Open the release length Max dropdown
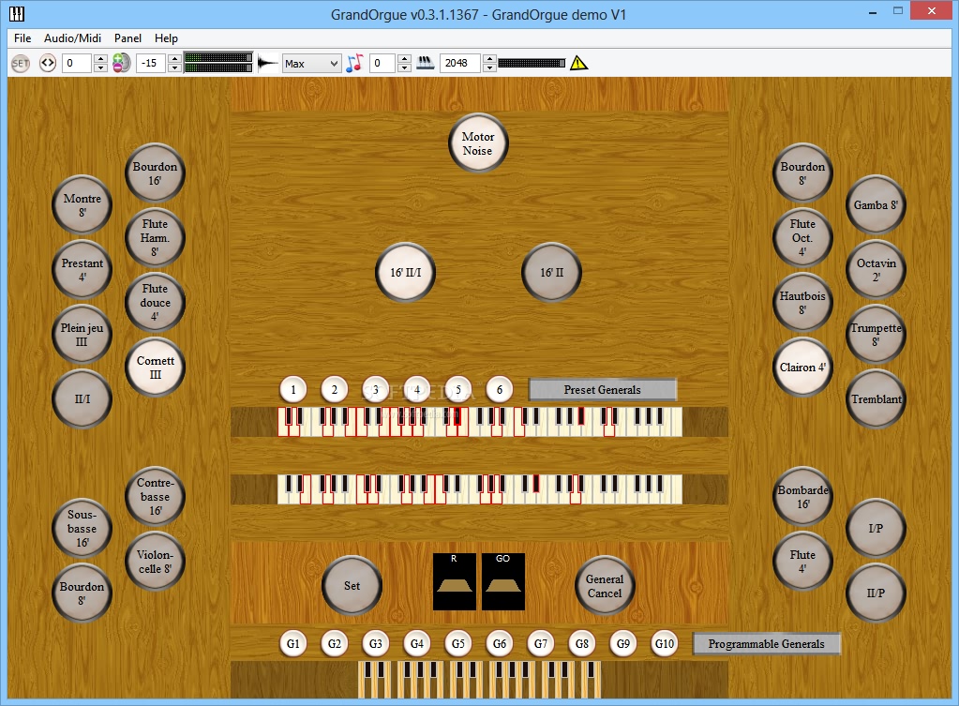This screenshot has height=706, width=959. click(311, 63)
